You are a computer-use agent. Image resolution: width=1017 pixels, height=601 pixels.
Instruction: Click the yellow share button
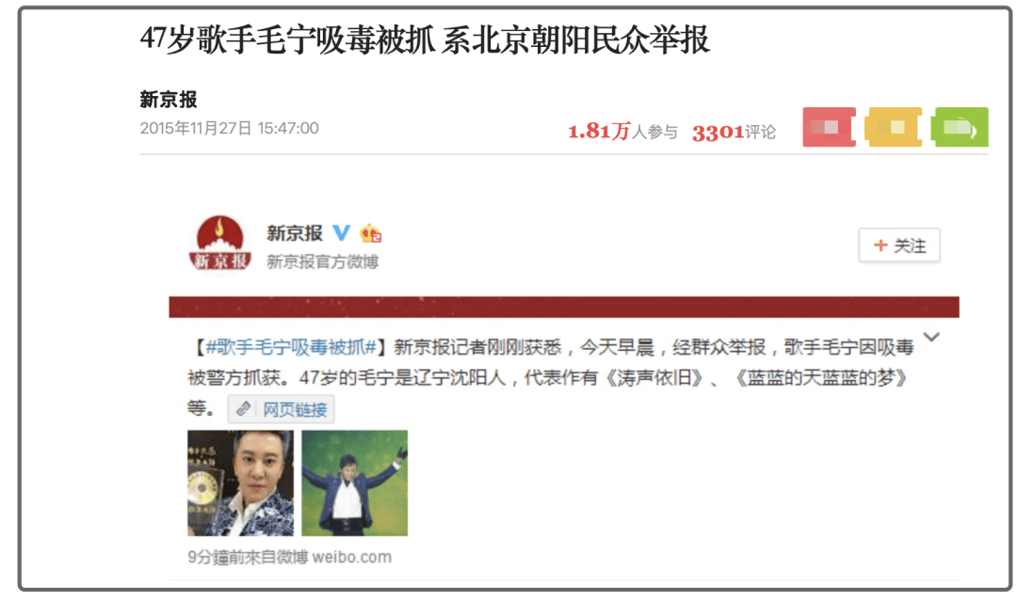[893, 127]
